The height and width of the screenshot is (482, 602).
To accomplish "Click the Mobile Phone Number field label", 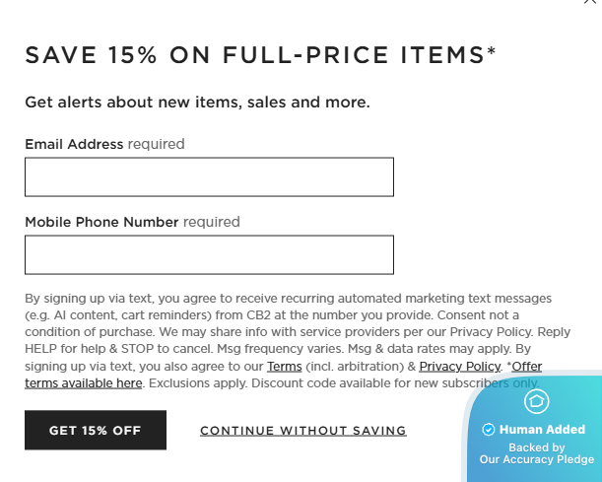I will tap(101, 222).
